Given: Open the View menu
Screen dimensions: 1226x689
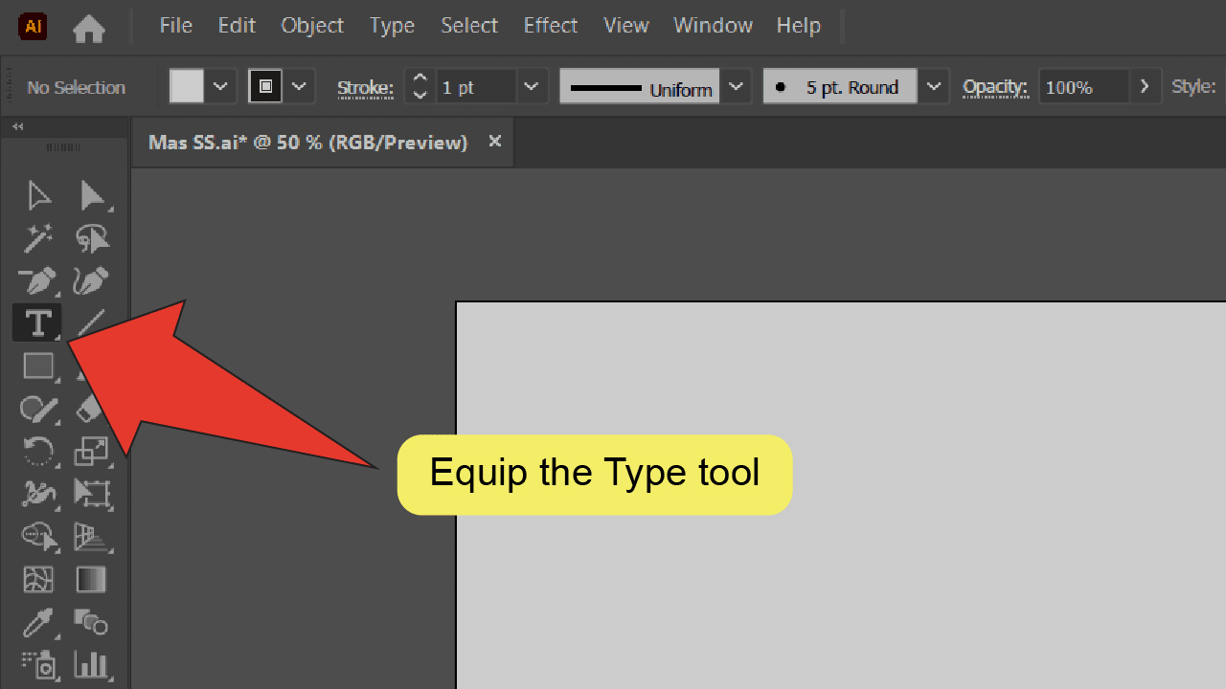Looking at the screenshot, I should pos(626,26).
